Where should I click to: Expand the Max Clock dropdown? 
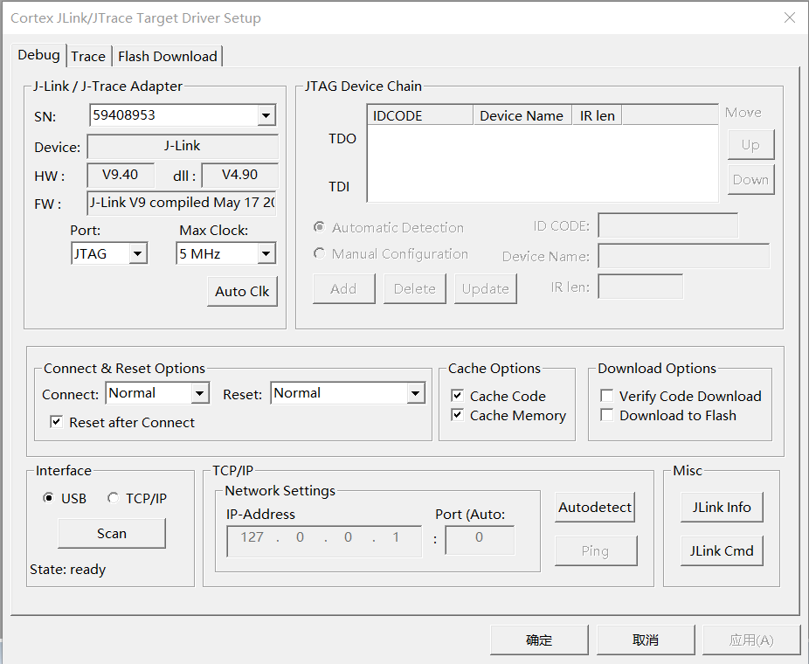tap(266, 254)
